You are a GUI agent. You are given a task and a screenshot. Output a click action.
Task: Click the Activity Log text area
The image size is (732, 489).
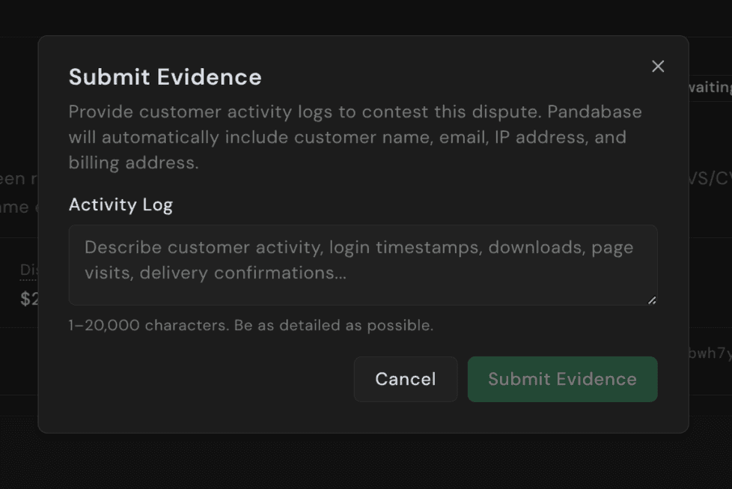pyautogui.click(x=363, y=265)
